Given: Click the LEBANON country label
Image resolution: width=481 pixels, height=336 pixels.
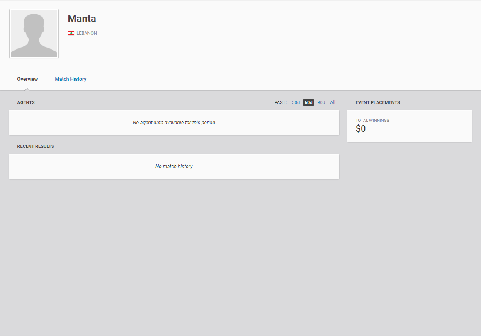Looking at the screenshot, I should [x=87, y=33].
